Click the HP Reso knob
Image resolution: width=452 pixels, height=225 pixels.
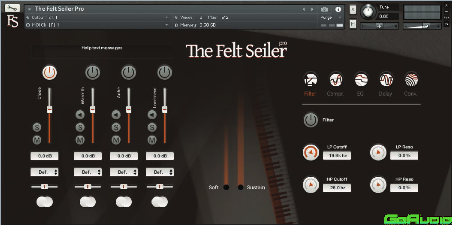tap(378, 185)
